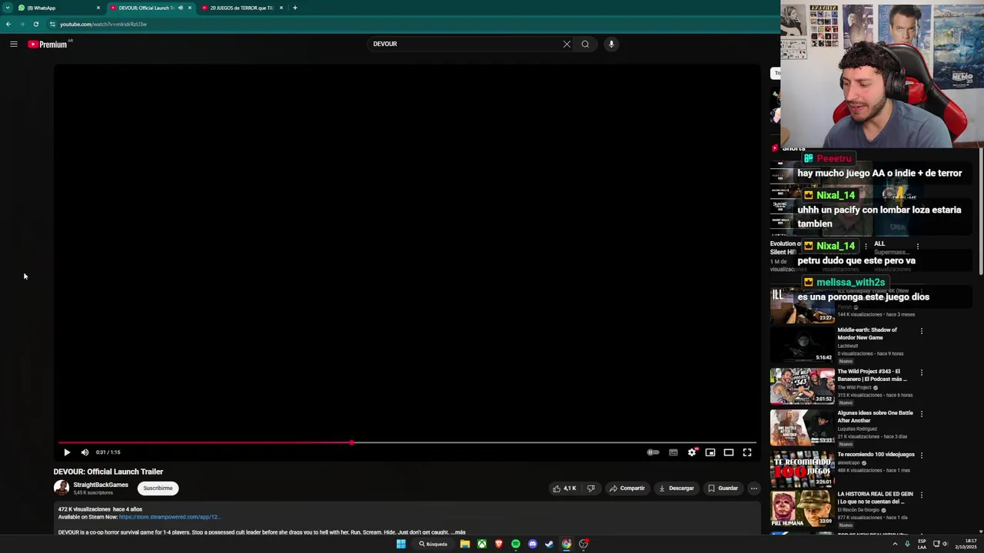984x553 pixels.
Task: Open Discord from the taskbar
Action: pyautogui.click(x=533, y=544)
